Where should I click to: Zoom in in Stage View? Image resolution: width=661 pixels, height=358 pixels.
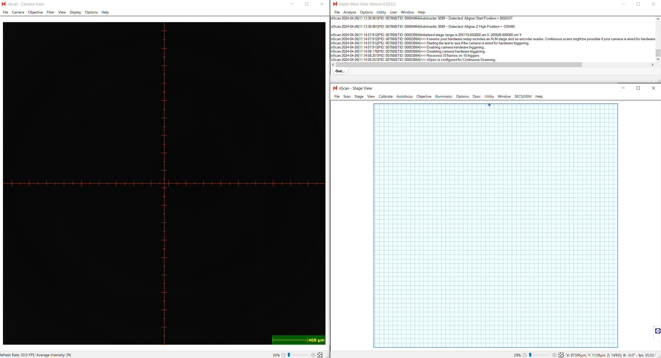[554, 355]
